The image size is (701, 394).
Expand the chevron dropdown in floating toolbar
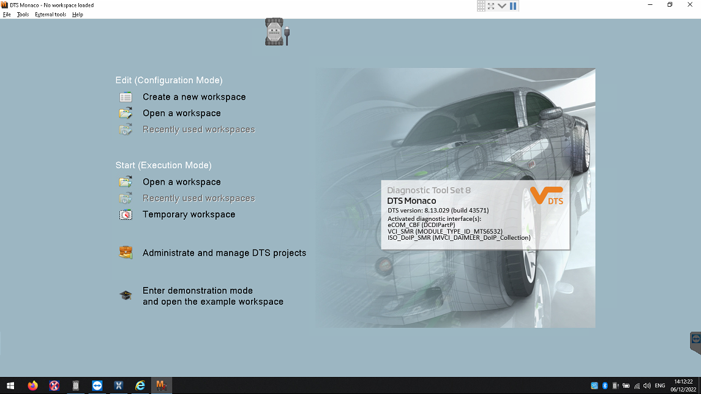point(502,6)
